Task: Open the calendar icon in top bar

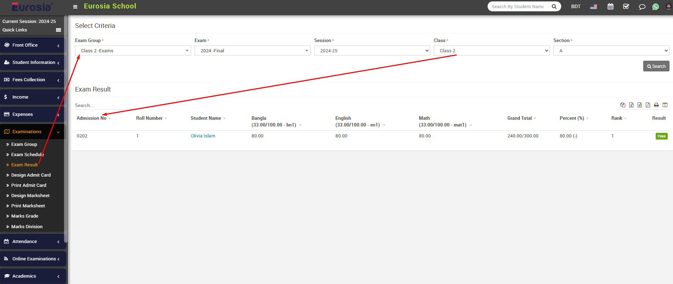Action: 610,7
